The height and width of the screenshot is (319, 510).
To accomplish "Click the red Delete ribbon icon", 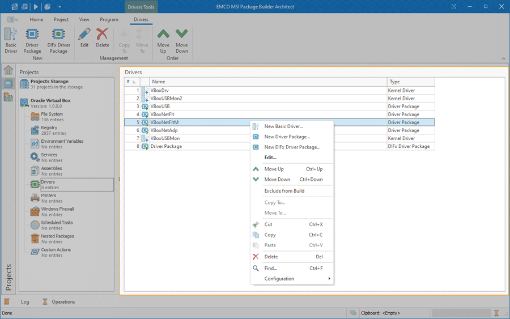I will coord(103,34).
